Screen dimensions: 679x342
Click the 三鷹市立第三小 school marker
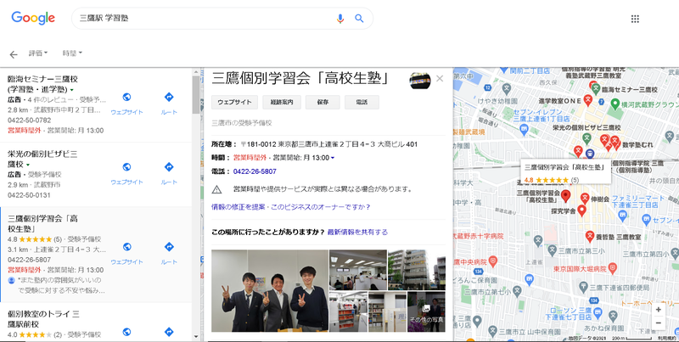(x=552, y=250)
